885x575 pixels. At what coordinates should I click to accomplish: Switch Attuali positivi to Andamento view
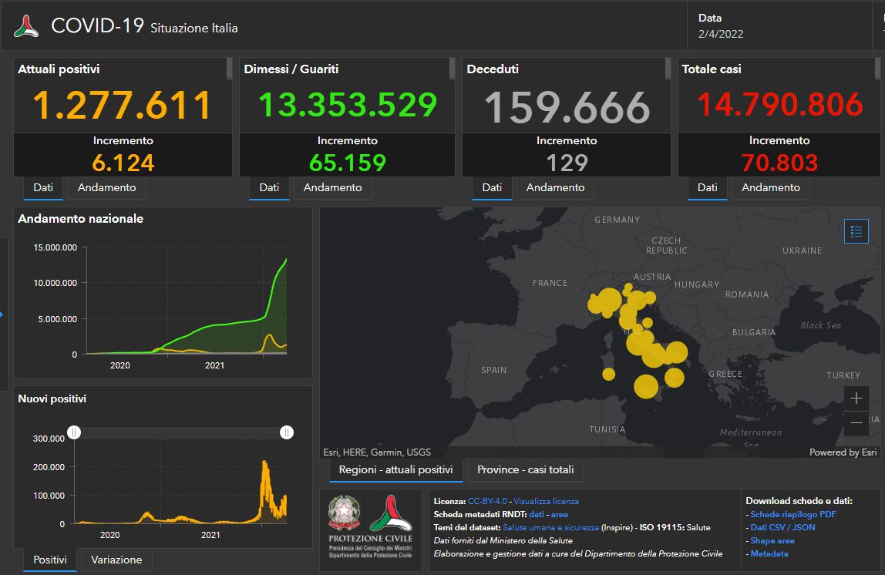(106, 187)
